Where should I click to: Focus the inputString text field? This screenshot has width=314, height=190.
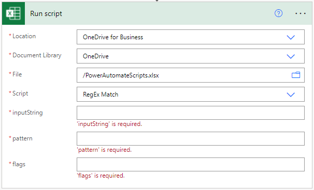pyautogui.click(x=191, y=113)
